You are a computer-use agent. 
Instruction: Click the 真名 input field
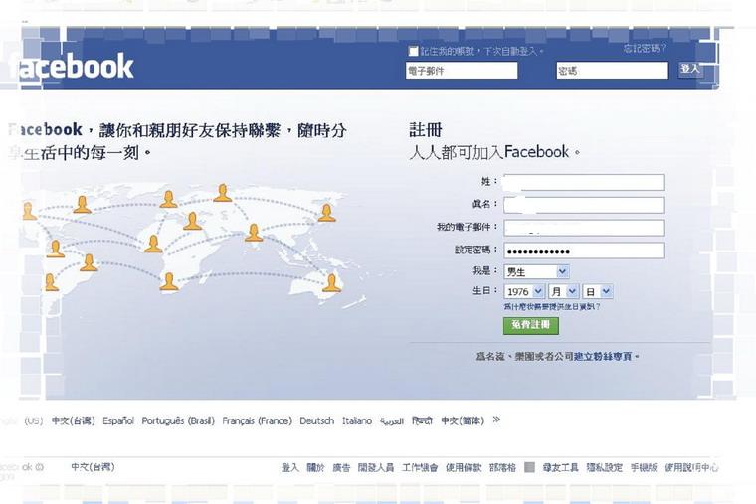(x=584, y=205)
